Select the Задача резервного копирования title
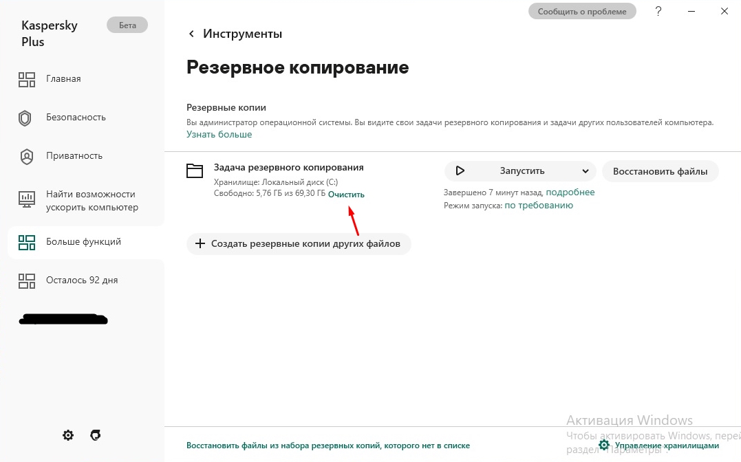Image resolution: width=741 pixels, height=462 pixels. tap(289, 167)
